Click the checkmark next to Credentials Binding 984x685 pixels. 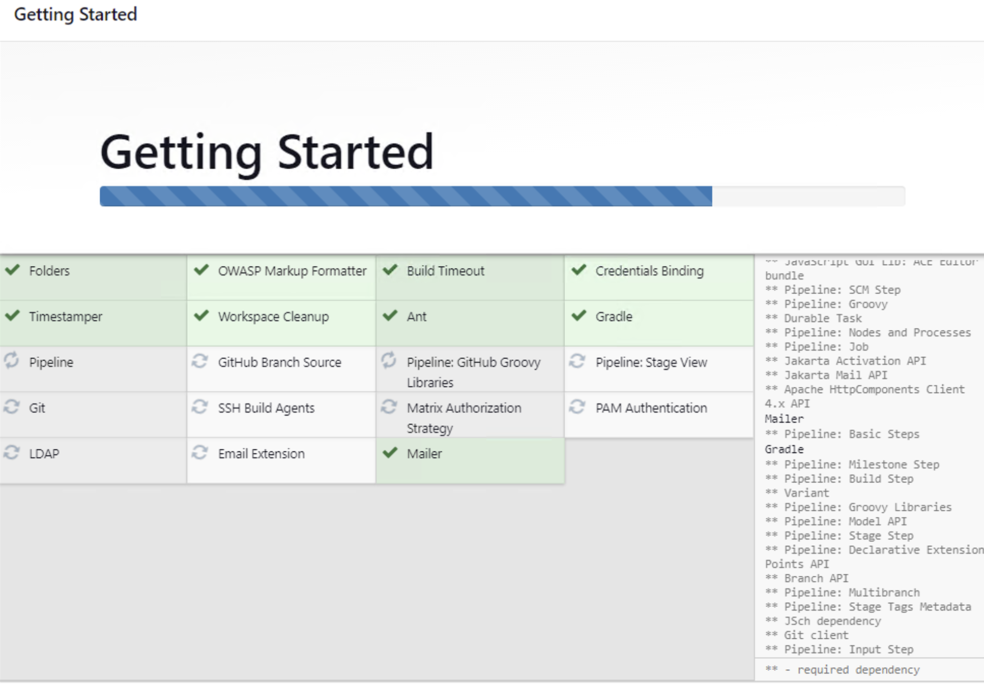point(578,271)
